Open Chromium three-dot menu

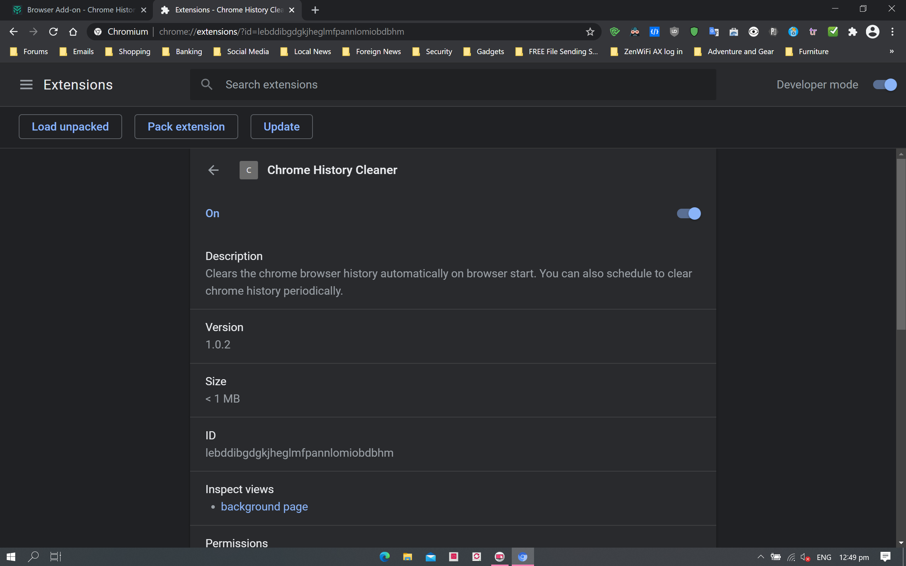892,32
